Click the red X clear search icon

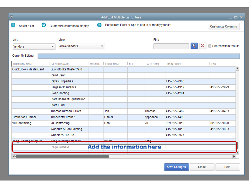coord(203,46)
